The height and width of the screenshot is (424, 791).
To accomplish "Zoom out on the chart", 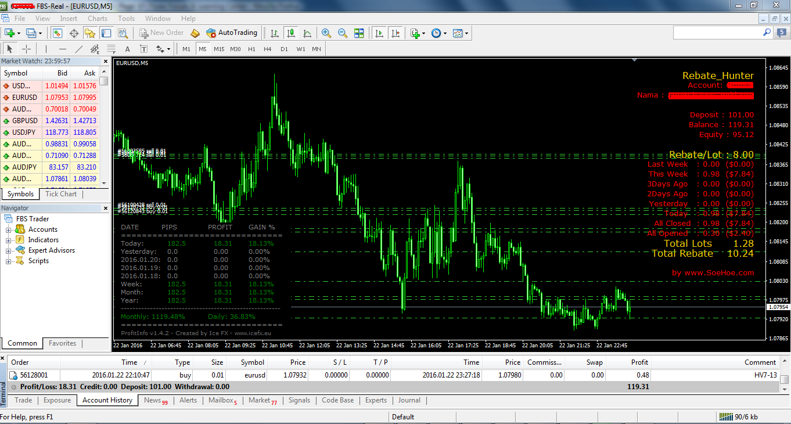I will tap(343, 33).
